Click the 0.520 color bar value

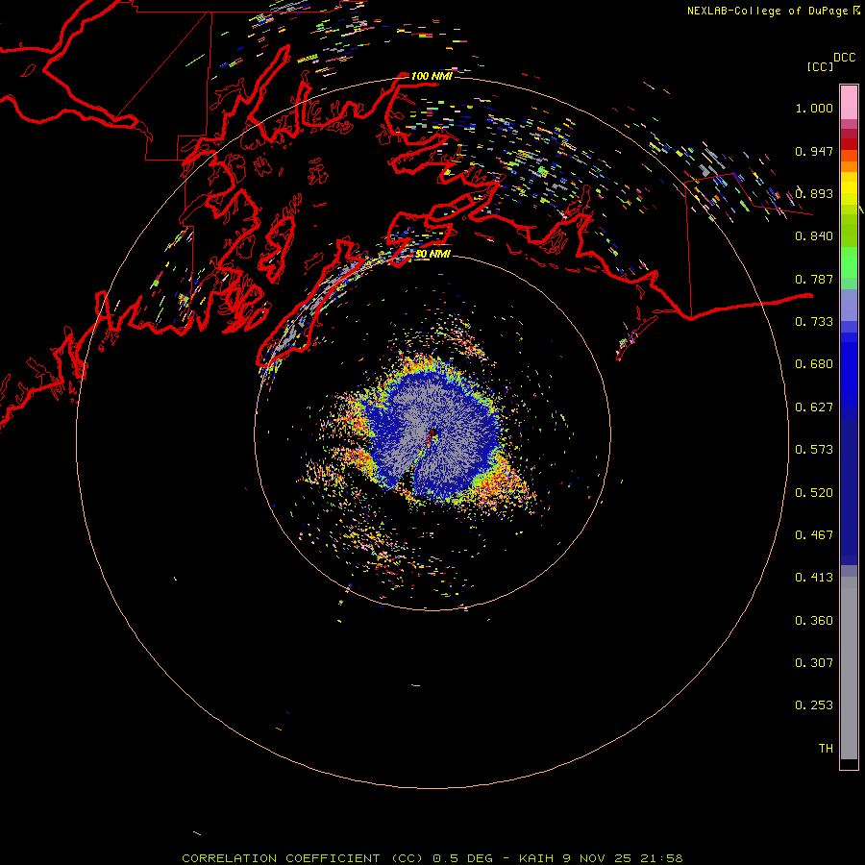(814, 493)
